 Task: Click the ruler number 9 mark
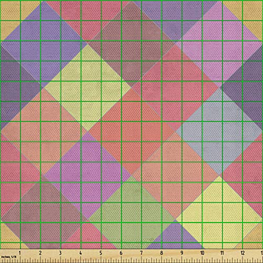click(x=182, y=253)
